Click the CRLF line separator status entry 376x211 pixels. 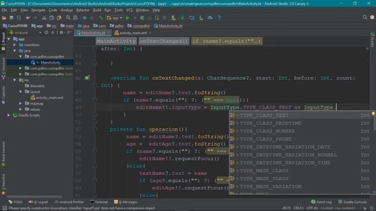pyautogui.click(x=298, y=208)
